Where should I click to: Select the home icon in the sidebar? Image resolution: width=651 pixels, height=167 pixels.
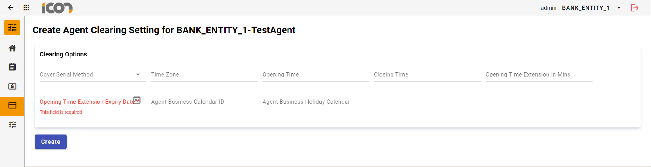(12, 48)
